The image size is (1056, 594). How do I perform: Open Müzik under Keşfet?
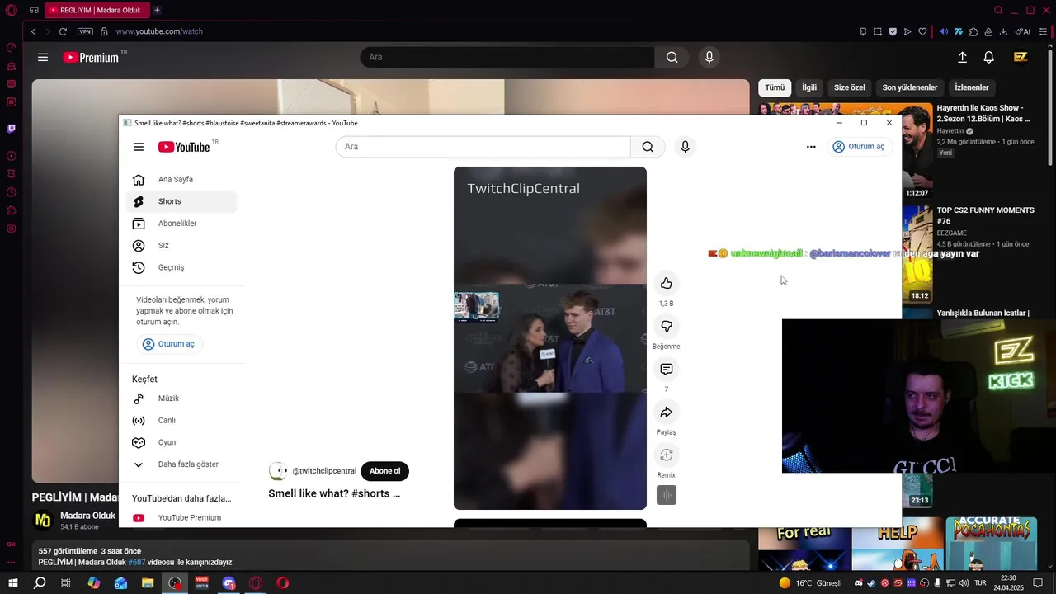(x=181, y=398)
